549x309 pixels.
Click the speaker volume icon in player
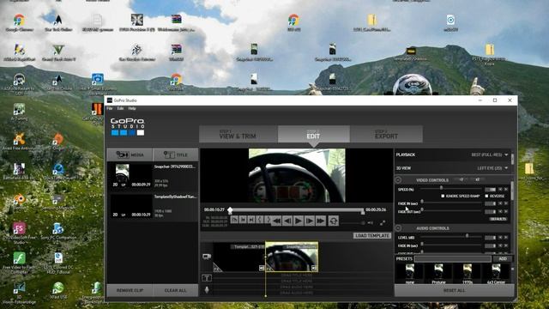point(371,223)
